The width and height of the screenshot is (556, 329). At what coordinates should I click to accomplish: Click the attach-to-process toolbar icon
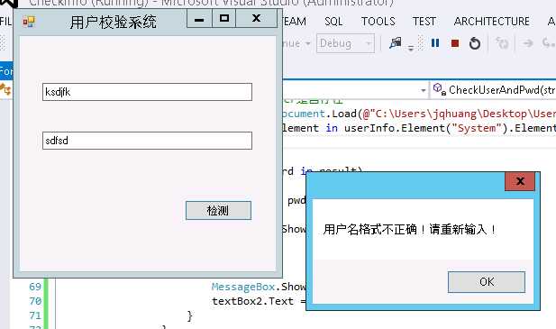click(x=395, y=43)
